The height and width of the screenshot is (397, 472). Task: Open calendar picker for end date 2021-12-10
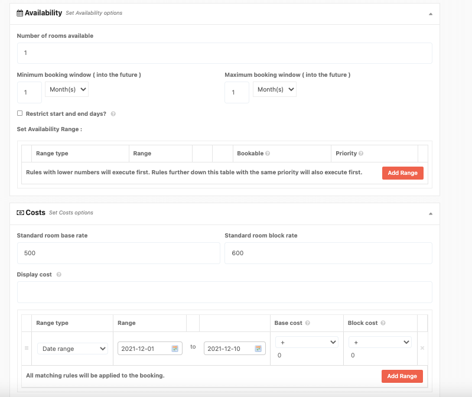click(258, 349)
